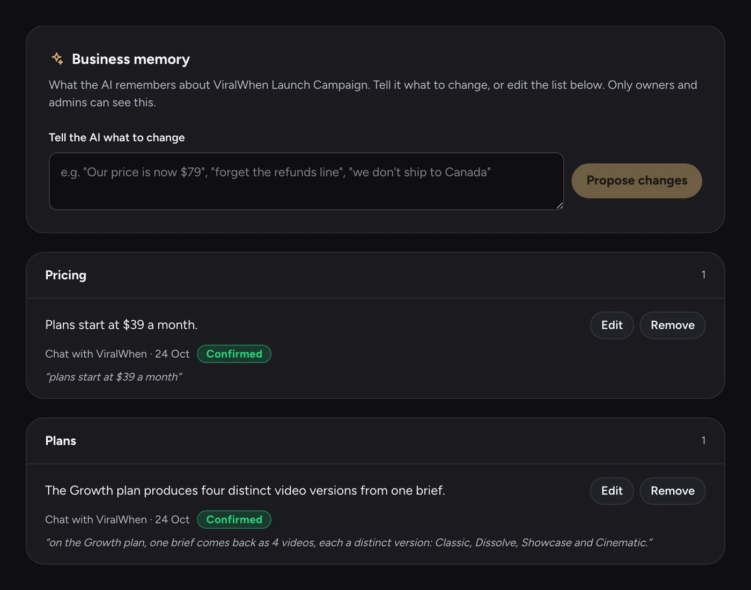Image resolution: width=751 pixels, height=590 pixels.
Task: Click 'Chat with ViralWhen · 24 Oct' under pricing entry
Action: point(117,354)
